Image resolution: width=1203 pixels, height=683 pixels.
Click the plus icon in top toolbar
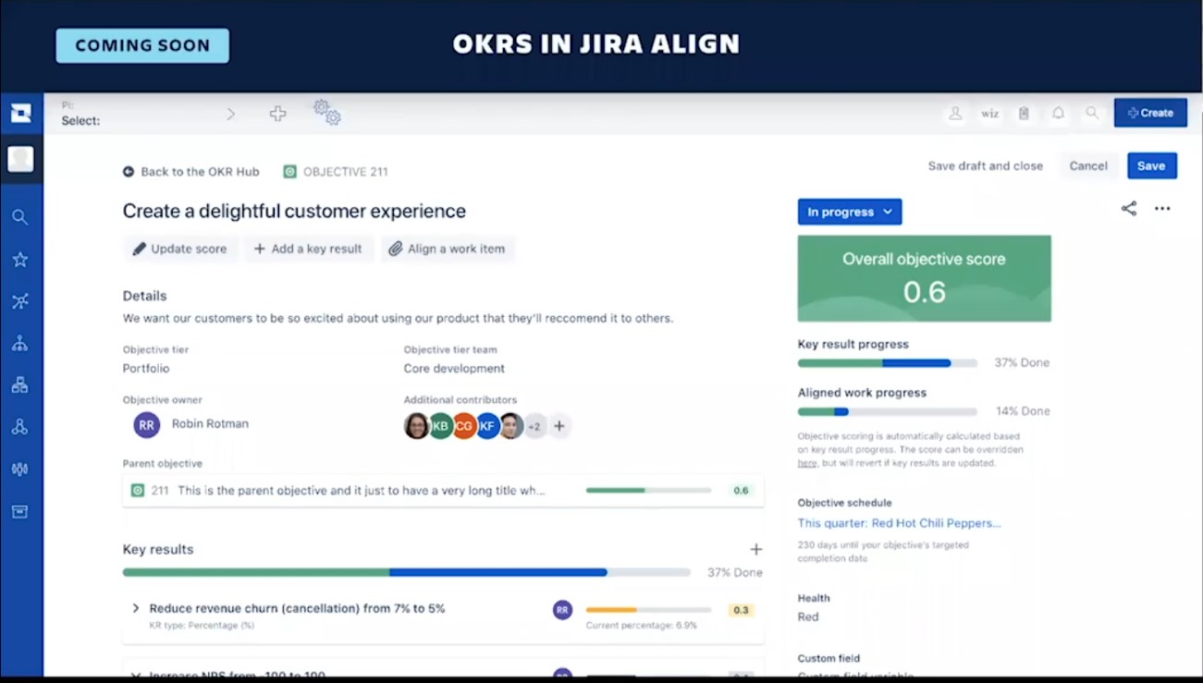[x=277, y=114]
